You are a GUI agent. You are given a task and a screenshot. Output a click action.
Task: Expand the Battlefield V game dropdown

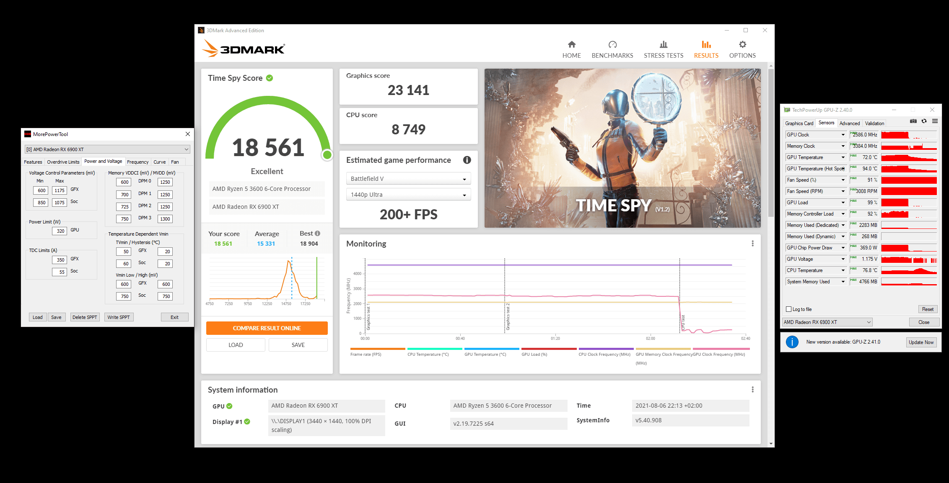[x=408, y=179]
